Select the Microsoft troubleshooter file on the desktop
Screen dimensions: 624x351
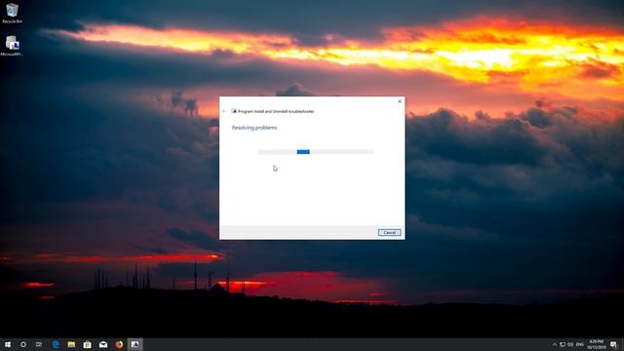pyautogui.click(x=12, y=46)
